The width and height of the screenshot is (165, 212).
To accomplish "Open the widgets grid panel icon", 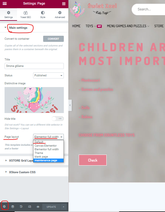I will pyautogui.click(x=64, y=4).
